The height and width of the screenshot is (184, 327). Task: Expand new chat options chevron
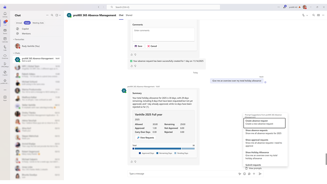(60, 15)
